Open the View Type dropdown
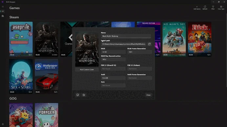 (x=221, y=8)
